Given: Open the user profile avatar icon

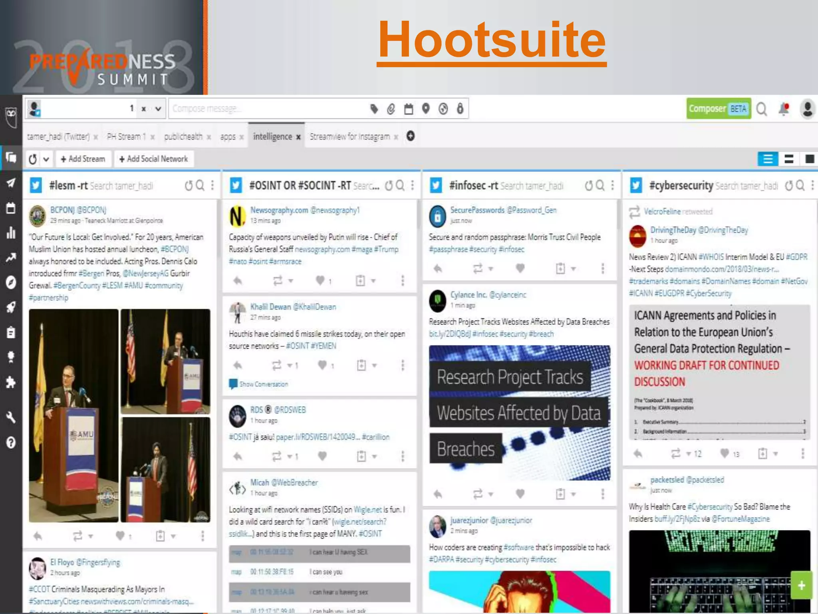Looking at the screenshot, I should pyautogui.click(x=807, y=109).
